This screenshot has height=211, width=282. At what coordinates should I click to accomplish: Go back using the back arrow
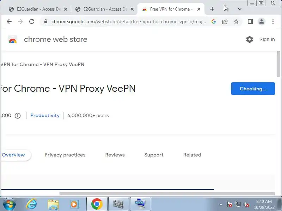click(9, 21)
